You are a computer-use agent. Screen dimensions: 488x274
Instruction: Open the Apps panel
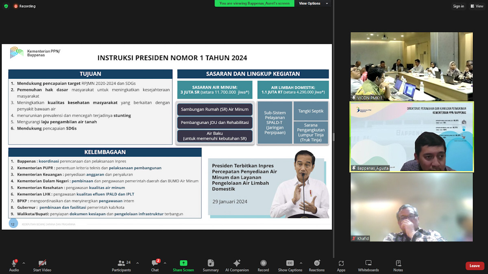pos(341,263)
